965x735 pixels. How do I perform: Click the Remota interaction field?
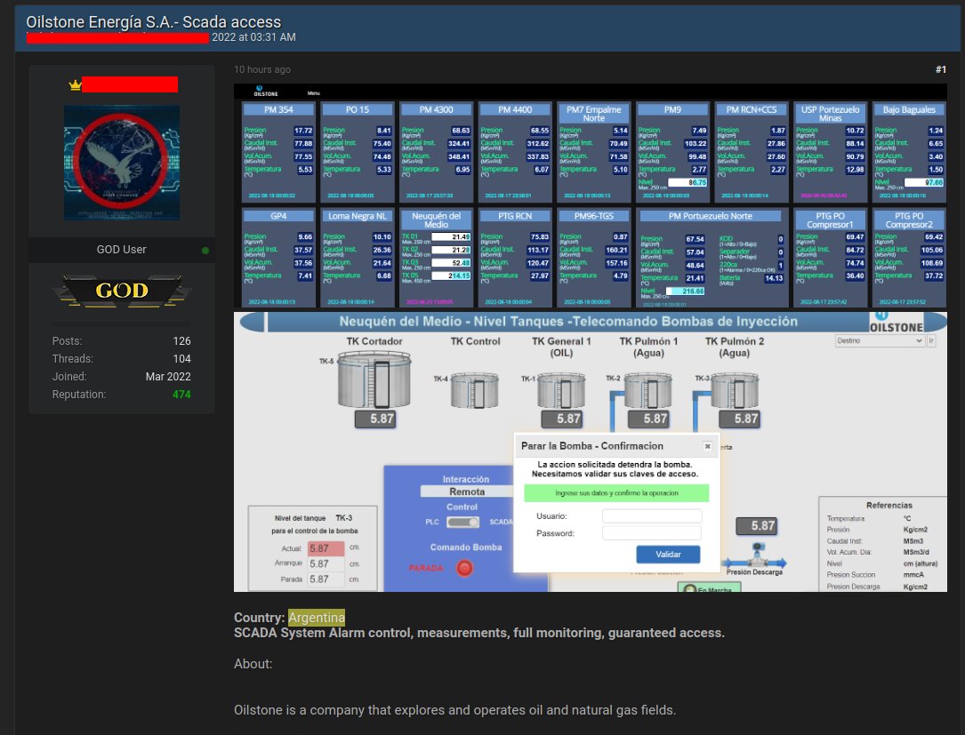[467, 491]
